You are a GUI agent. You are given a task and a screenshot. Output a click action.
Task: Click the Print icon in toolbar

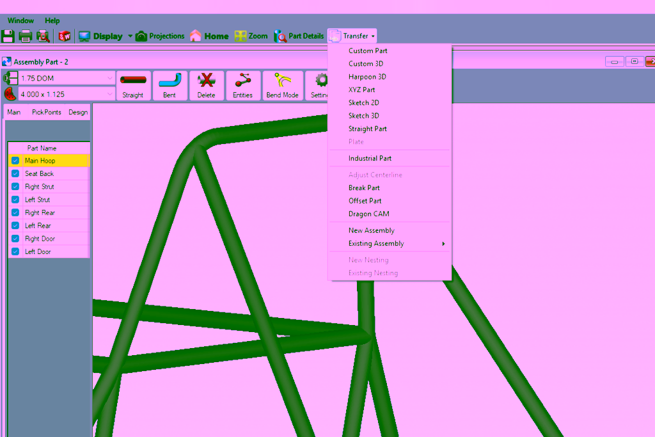(x=26, y=36)
